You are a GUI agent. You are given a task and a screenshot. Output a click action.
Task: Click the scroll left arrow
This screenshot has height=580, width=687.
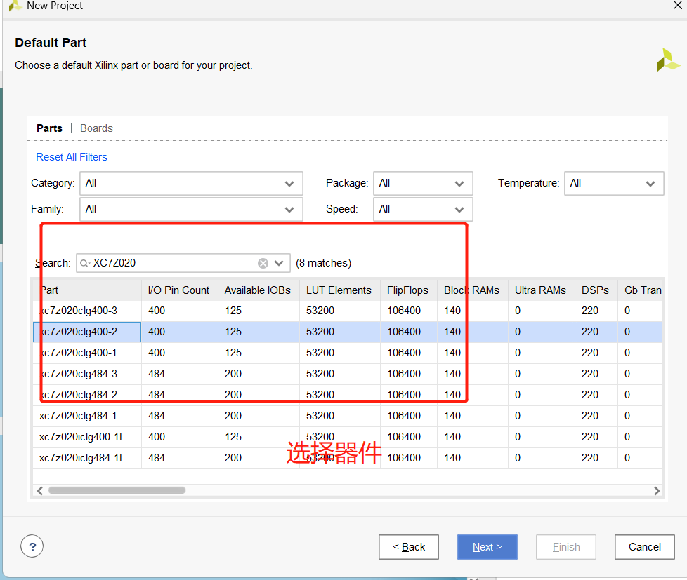(40, 491)
